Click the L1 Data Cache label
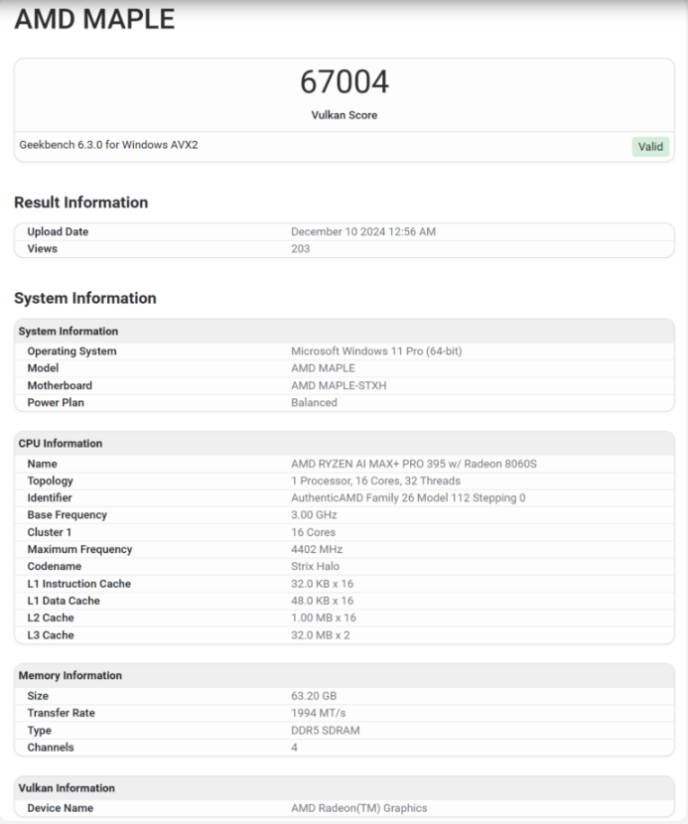The height and width of the screenshot is (824, 688). (x=64, y=601)
